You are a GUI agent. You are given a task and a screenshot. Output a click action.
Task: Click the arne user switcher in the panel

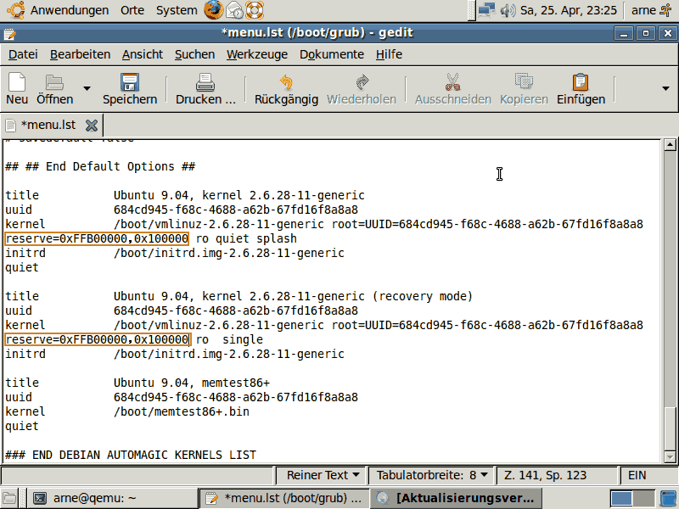point(651,10)
